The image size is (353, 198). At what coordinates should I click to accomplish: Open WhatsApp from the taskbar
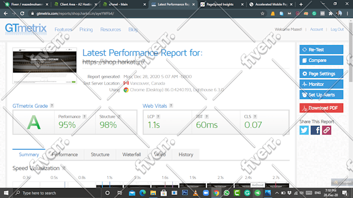tap(226, 193)
